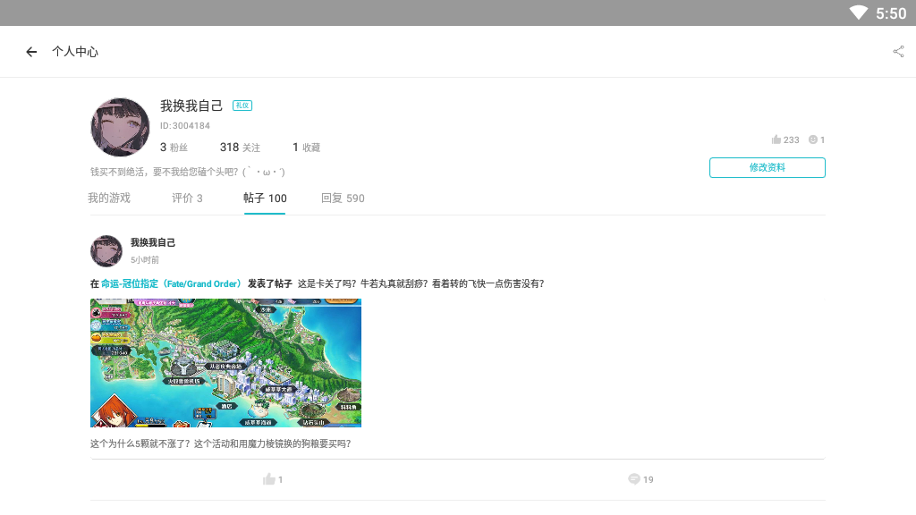916x515 pixels.
Task: Open the large profile avatar
Action: tap(121, 127)
